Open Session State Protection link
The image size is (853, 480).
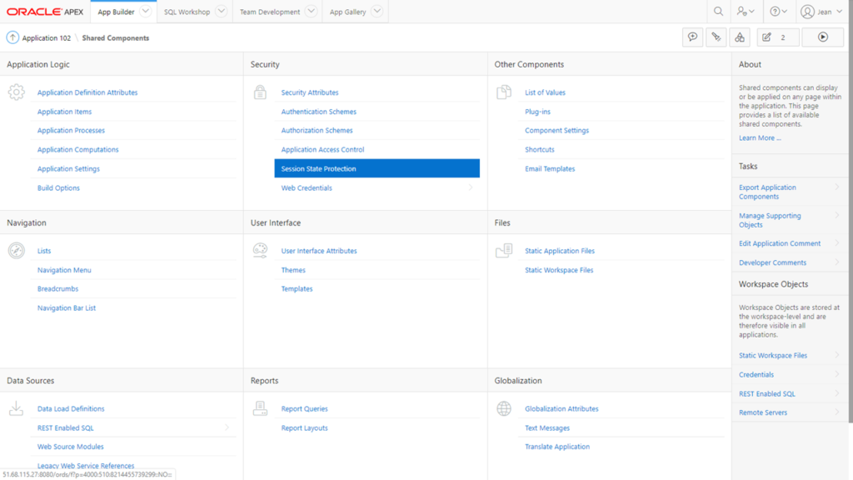click(x=377, y=168)
